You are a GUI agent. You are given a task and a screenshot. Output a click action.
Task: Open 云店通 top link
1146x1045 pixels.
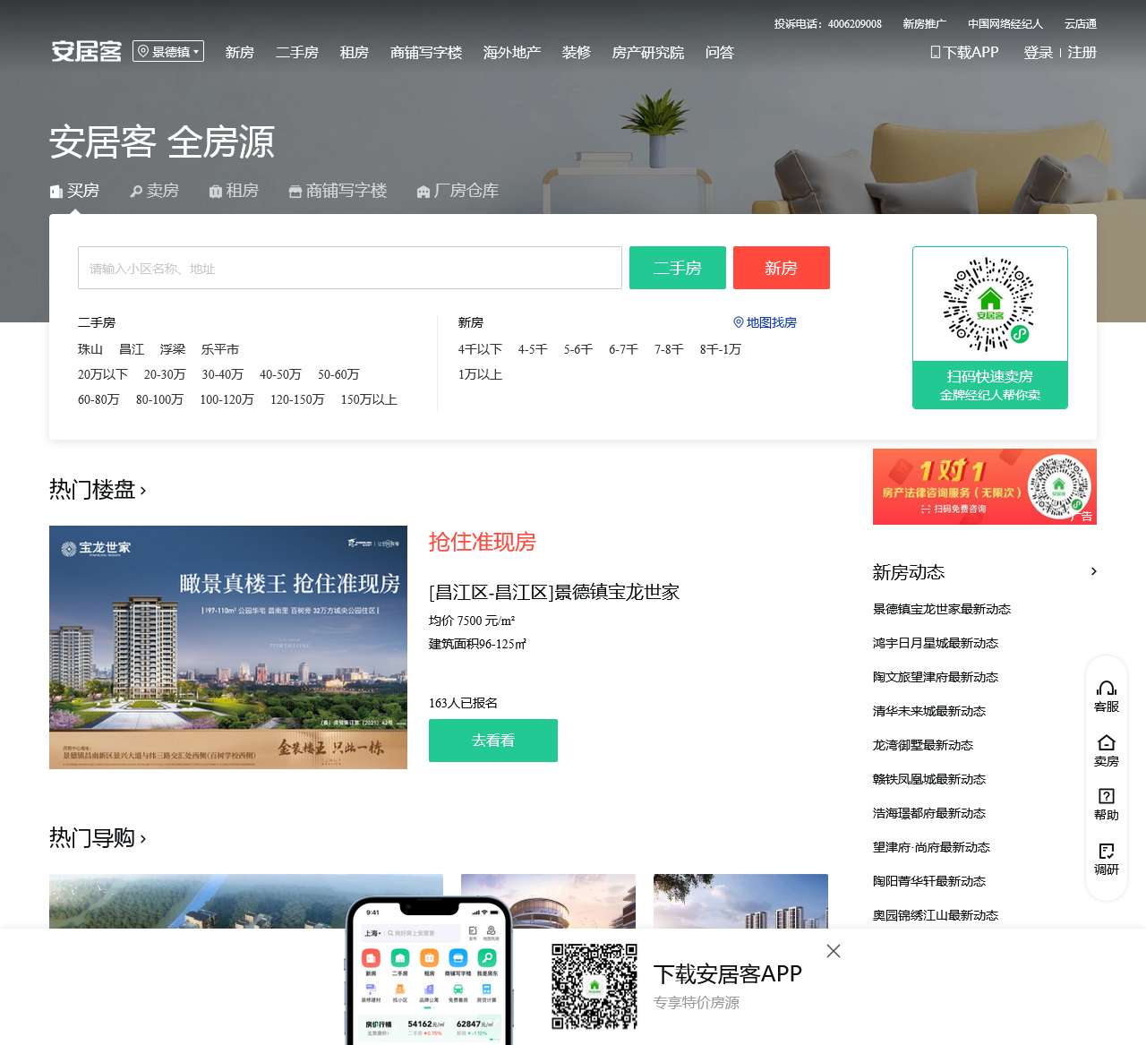pyautogui.click(x=1081, y=24)
